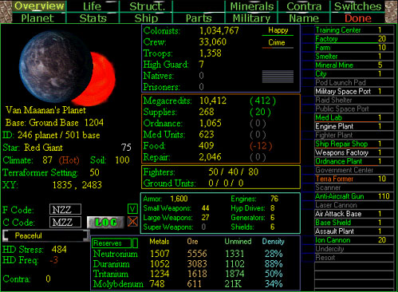Click the Happy indicator bar
This screenshot has height=292, width=398.
pos(278,30)
